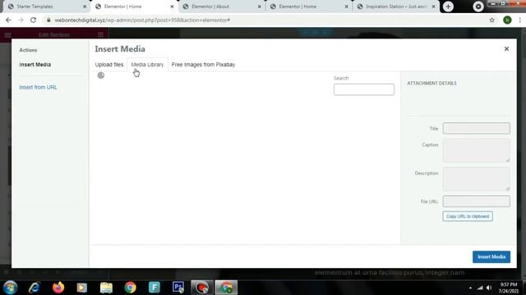
Task: Go back in browser history
Action: click(8, 20)
